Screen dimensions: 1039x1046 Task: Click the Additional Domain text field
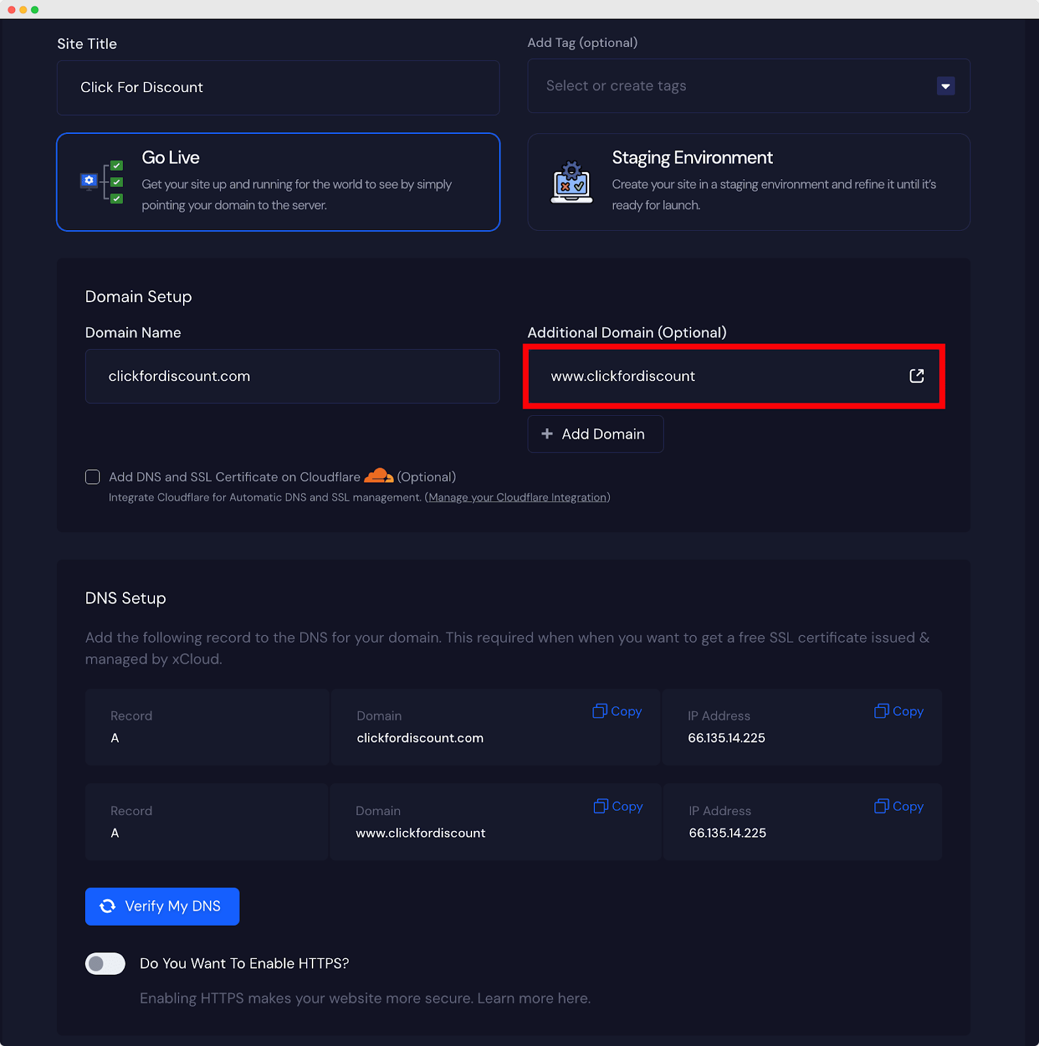click(719, 377)
